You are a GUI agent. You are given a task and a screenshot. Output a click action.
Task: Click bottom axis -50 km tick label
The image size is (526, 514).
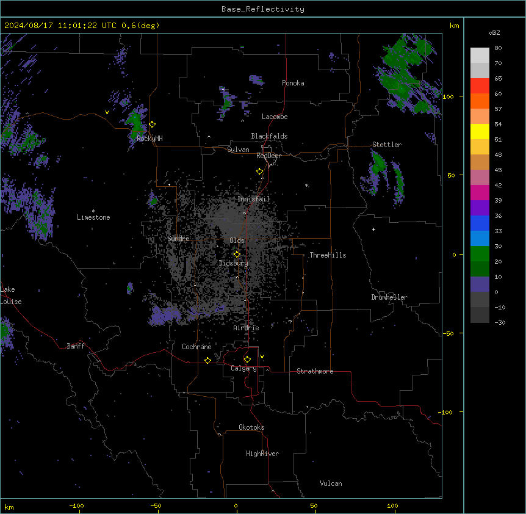point(156,505)
